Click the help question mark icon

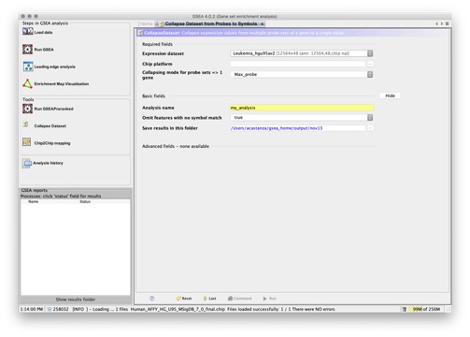pyautogui.click(x=152, y=299)
